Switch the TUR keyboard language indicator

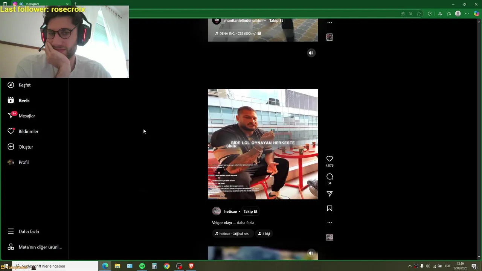tap(448, 266)
